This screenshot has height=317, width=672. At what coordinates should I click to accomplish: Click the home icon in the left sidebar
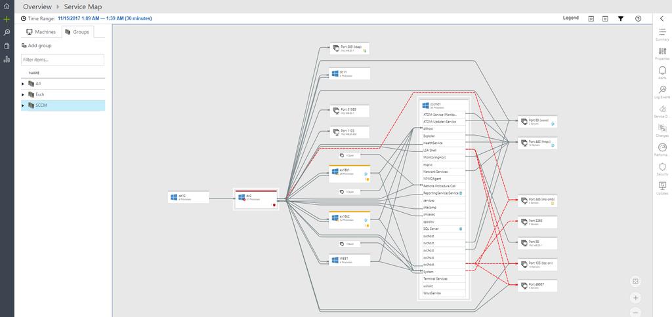pyautogui.click(x=7, y=7)
